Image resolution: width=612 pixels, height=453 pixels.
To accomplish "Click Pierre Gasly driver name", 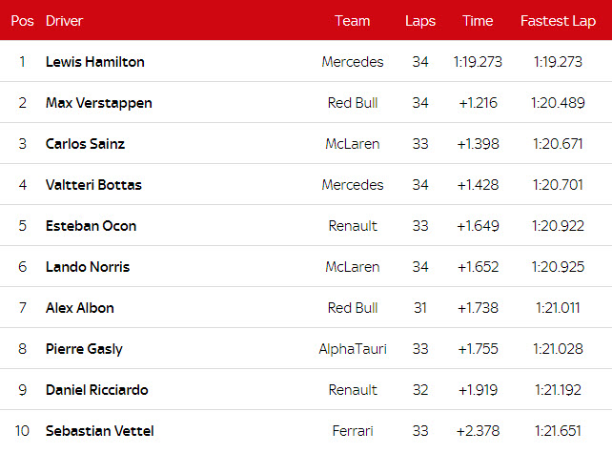I will (84, 349).
